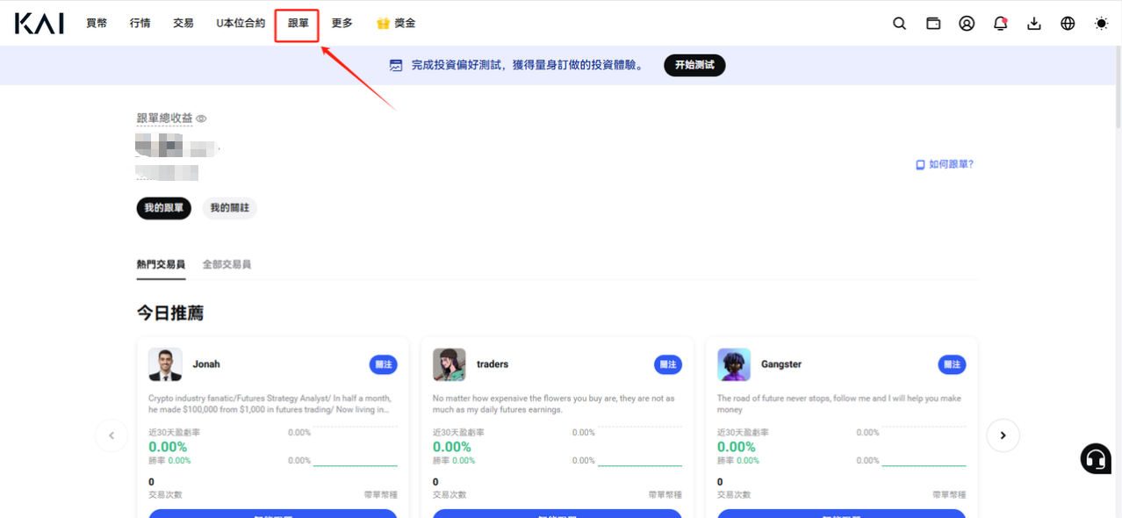
Task: Show next traders with right chevron
Action: (x=1003, y=435)
